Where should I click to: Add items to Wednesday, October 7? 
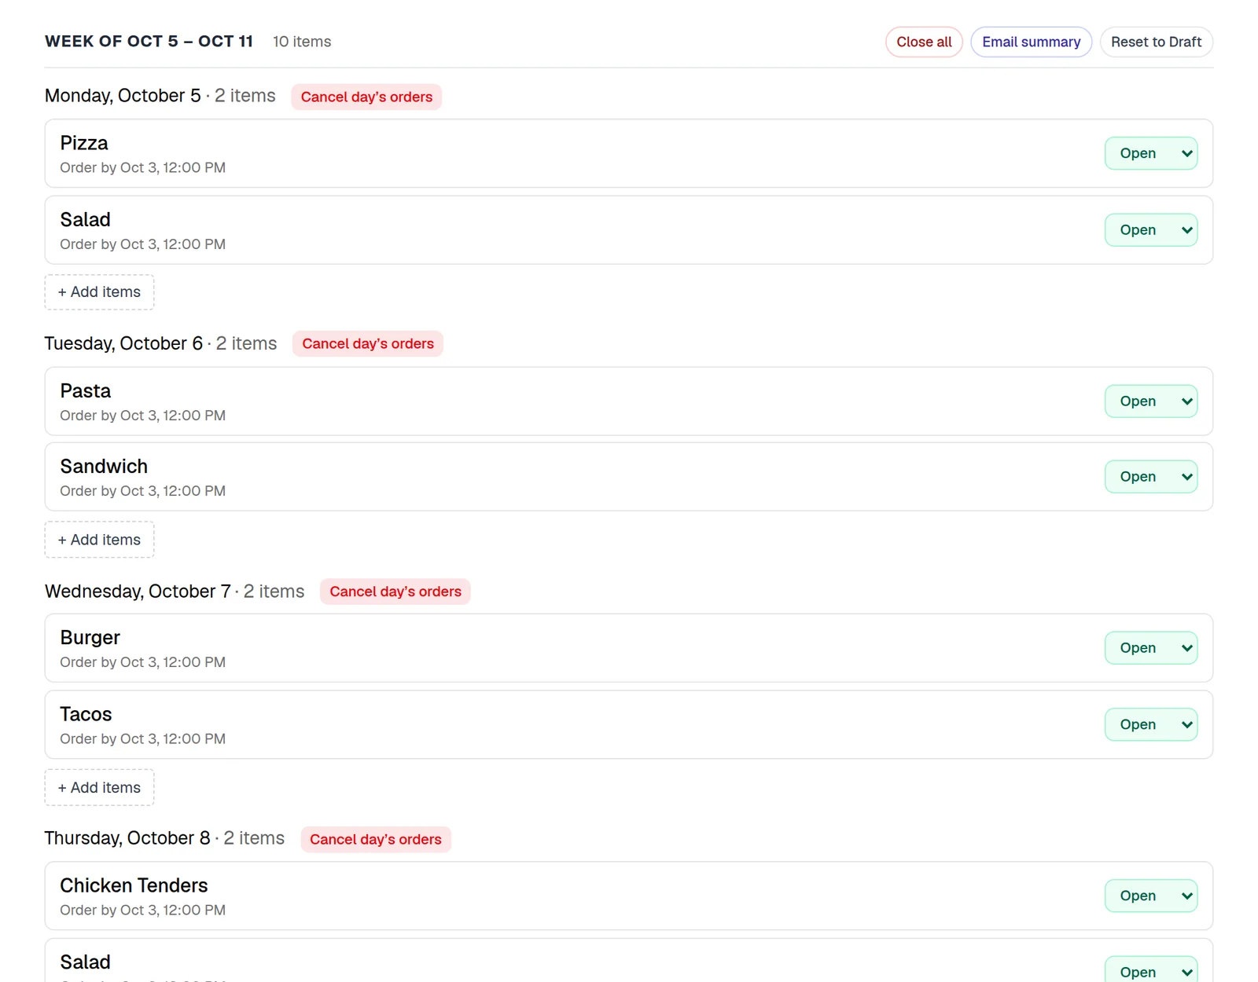click(99, 788)
